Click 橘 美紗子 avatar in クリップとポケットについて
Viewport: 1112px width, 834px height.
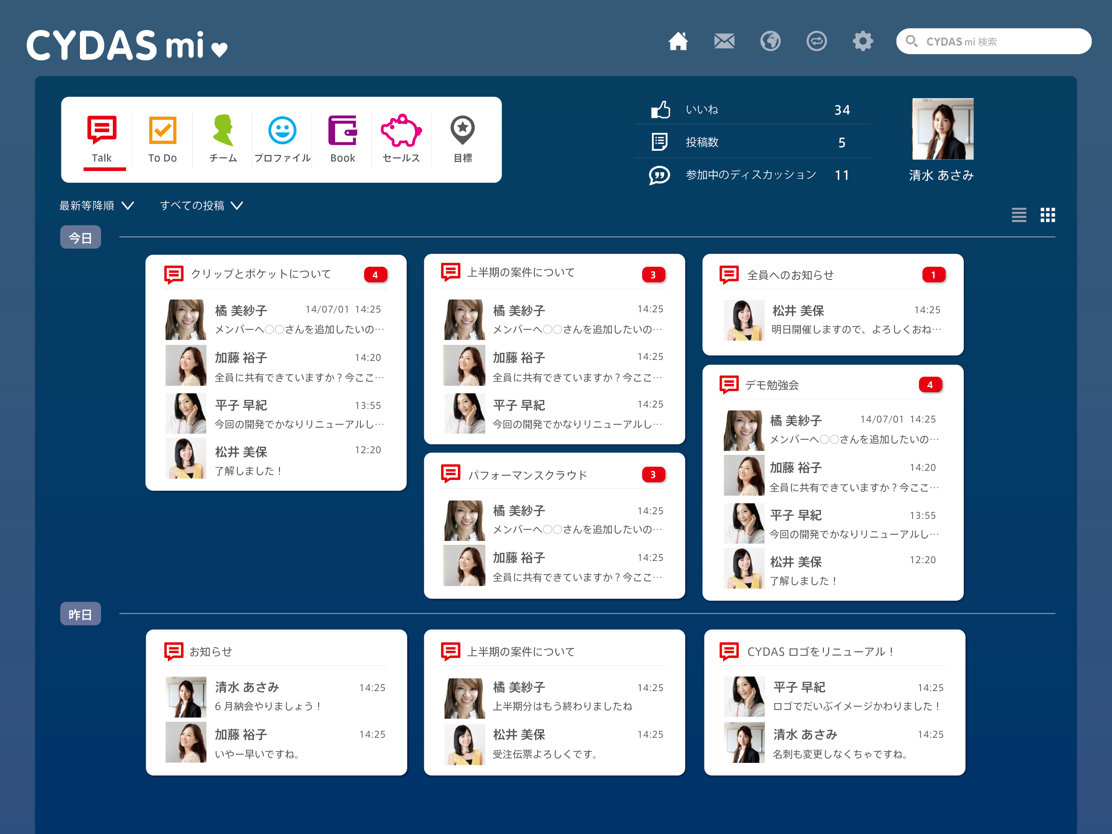pos(186,320)
